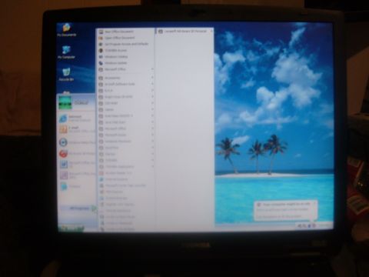Expand the Microsoft Works folder
The width and height of the screenshot is (369, 277).
[x=126, y=135]
